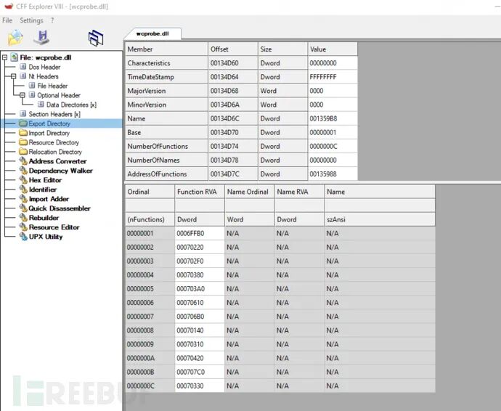
Task: Click the Save toolbar icon
Action: [x=42, y=37]
